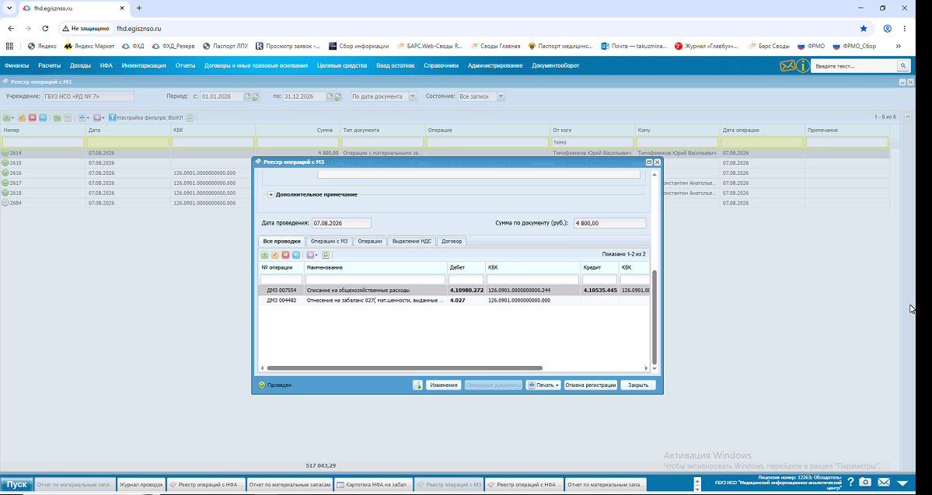Click the Наименование filter field in the dialog
Image resolution: width=932 pixels, height=495 pixels.
375,279
